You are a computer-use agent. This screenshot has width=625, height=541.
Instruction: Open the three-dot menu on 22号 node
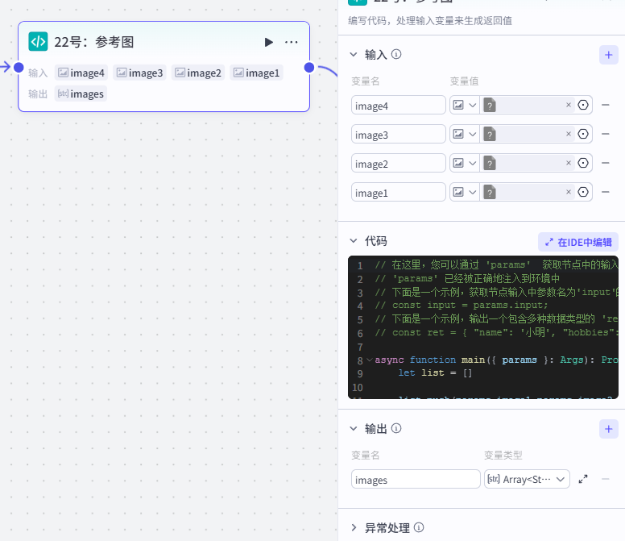click(x=292, y=42)
